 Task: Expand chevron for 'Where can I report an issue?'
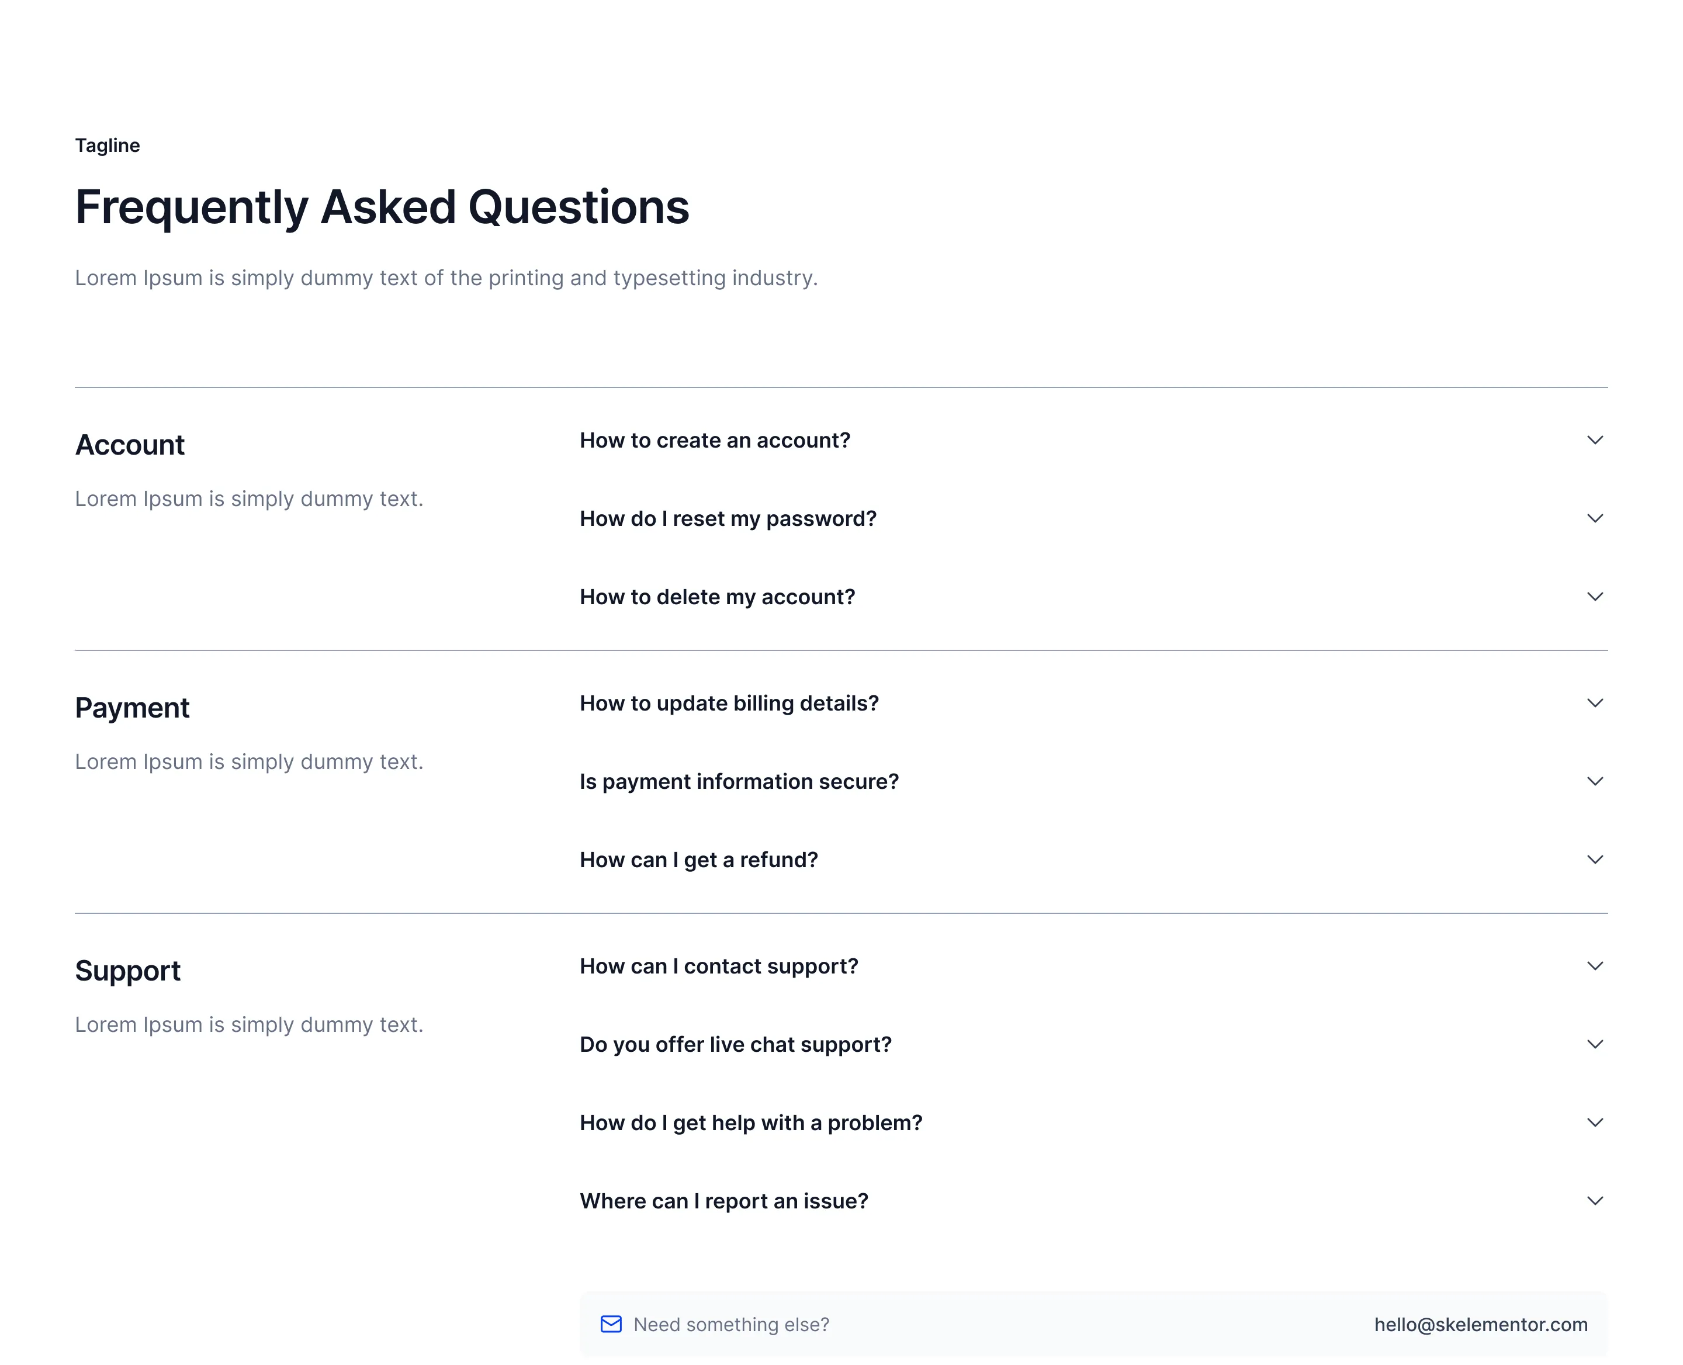[1594, 1201]
